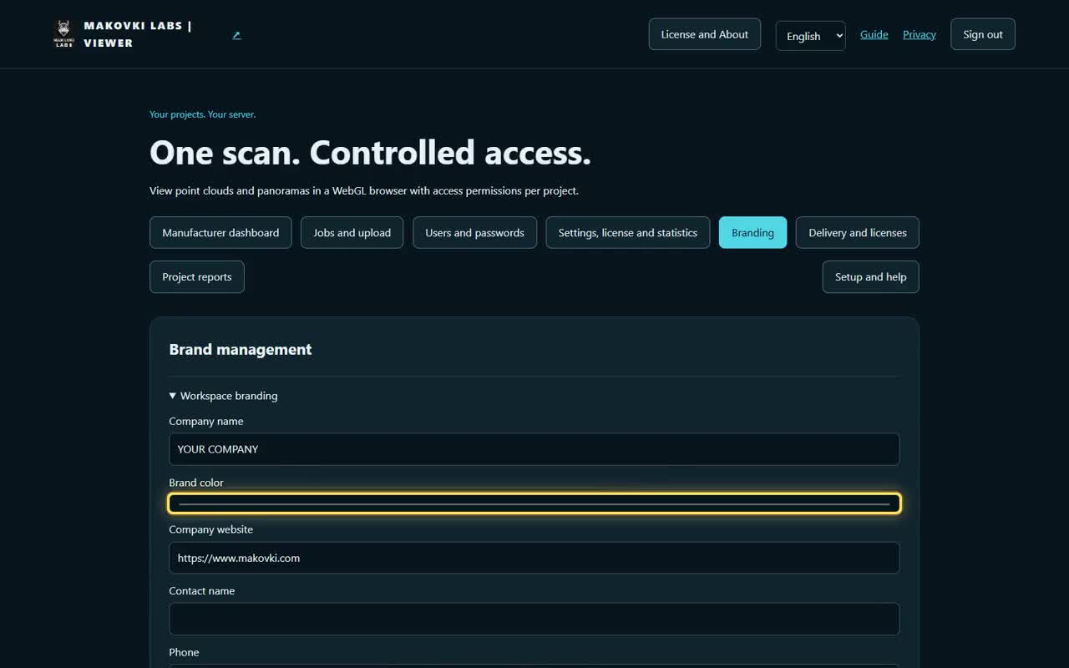This screenshot has height=668, width=1069.
Task: Sign out of the viewer
Action: click(982, 34)
